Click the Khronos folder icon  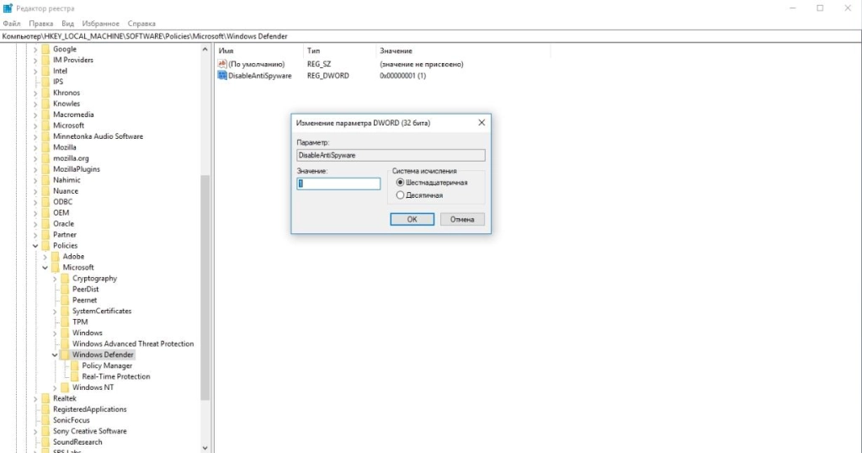pos(45,93)
